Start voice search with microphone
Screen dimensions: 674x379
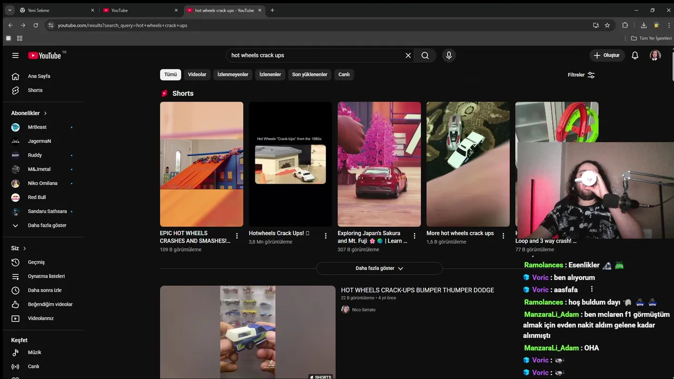[449, 55]
